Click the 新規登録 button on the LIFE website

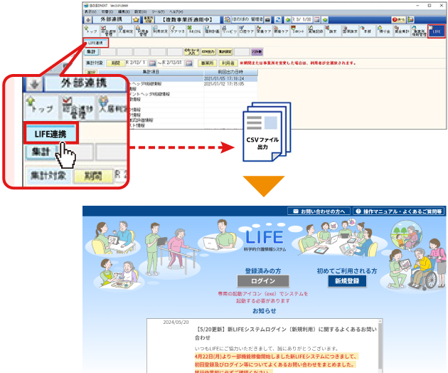[347, 281]
